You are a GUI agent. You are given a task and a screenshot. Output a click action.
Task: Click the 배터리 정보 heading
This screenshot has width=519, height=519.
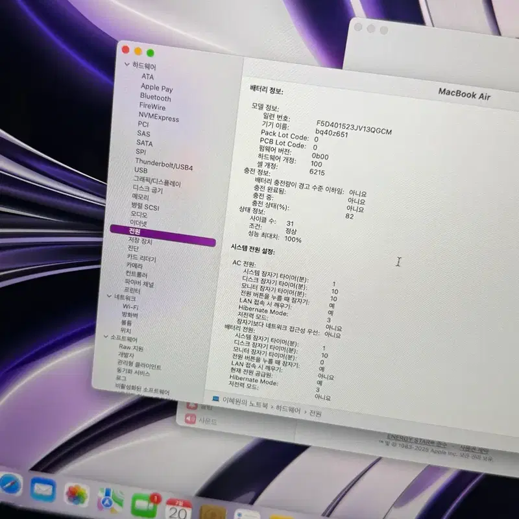click(267, 90)
